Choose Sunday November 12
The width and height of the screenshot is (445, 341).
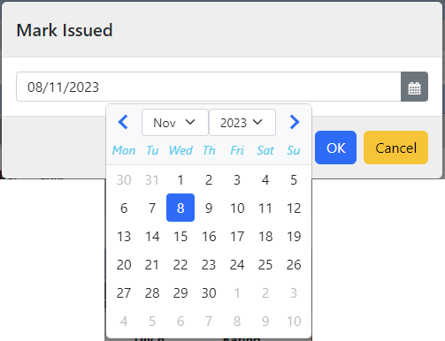pyautogui.click(x=294, y=208)
